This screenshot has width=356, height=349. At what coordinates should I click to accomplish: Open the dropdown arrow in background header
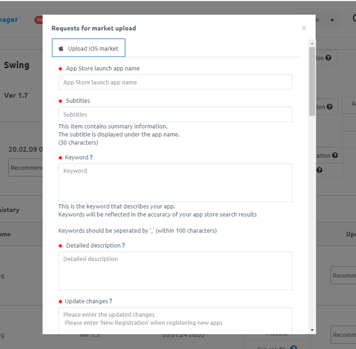pyautogui.click(x=332, y=20)
